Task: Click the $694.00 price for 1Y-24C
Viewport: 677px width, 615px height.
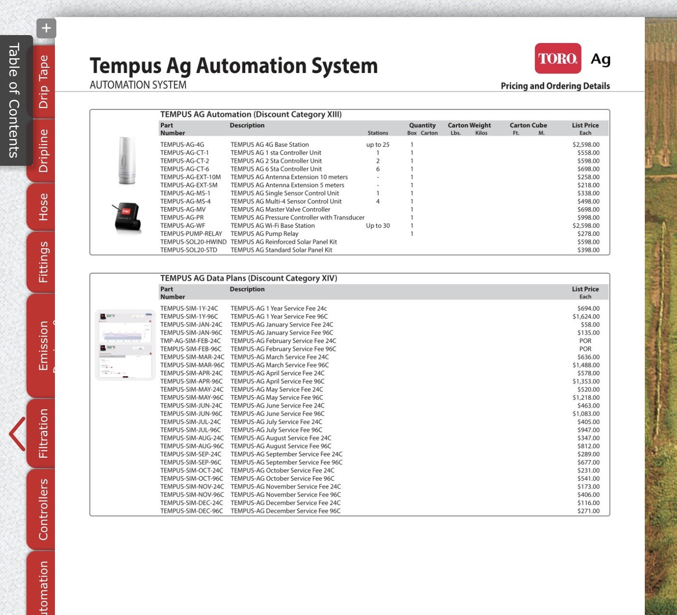Action: [588, 308]
